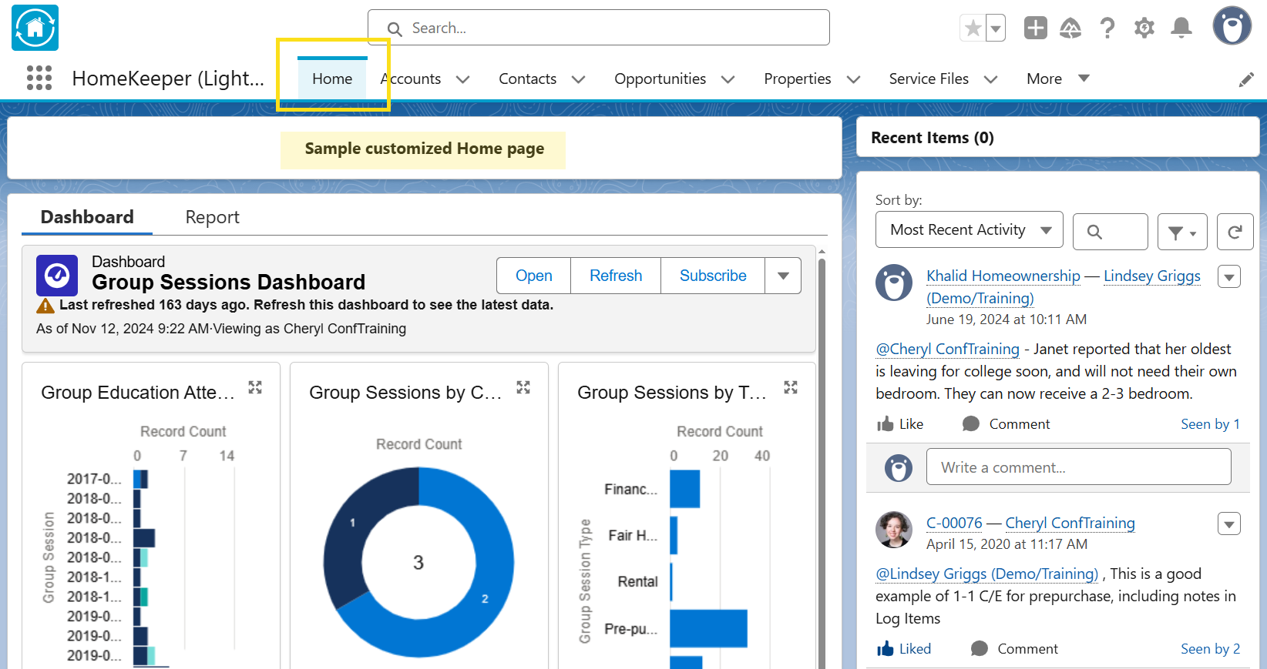Click the global actions plus icon
Screen dimensions: 1267x669
[x=1035, y=28]
